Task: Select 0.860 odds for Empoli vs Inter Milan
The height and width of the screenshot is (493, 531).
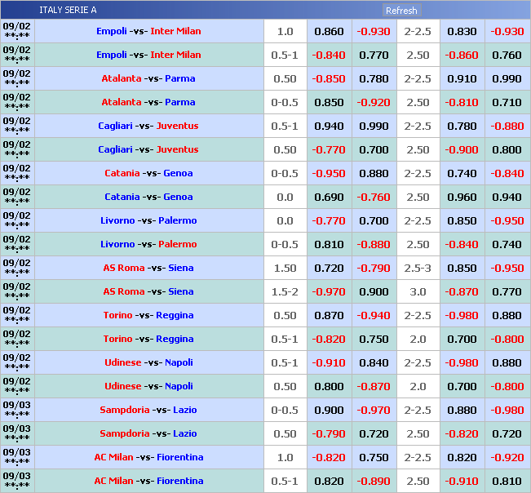Action: [x=329, y=31]
